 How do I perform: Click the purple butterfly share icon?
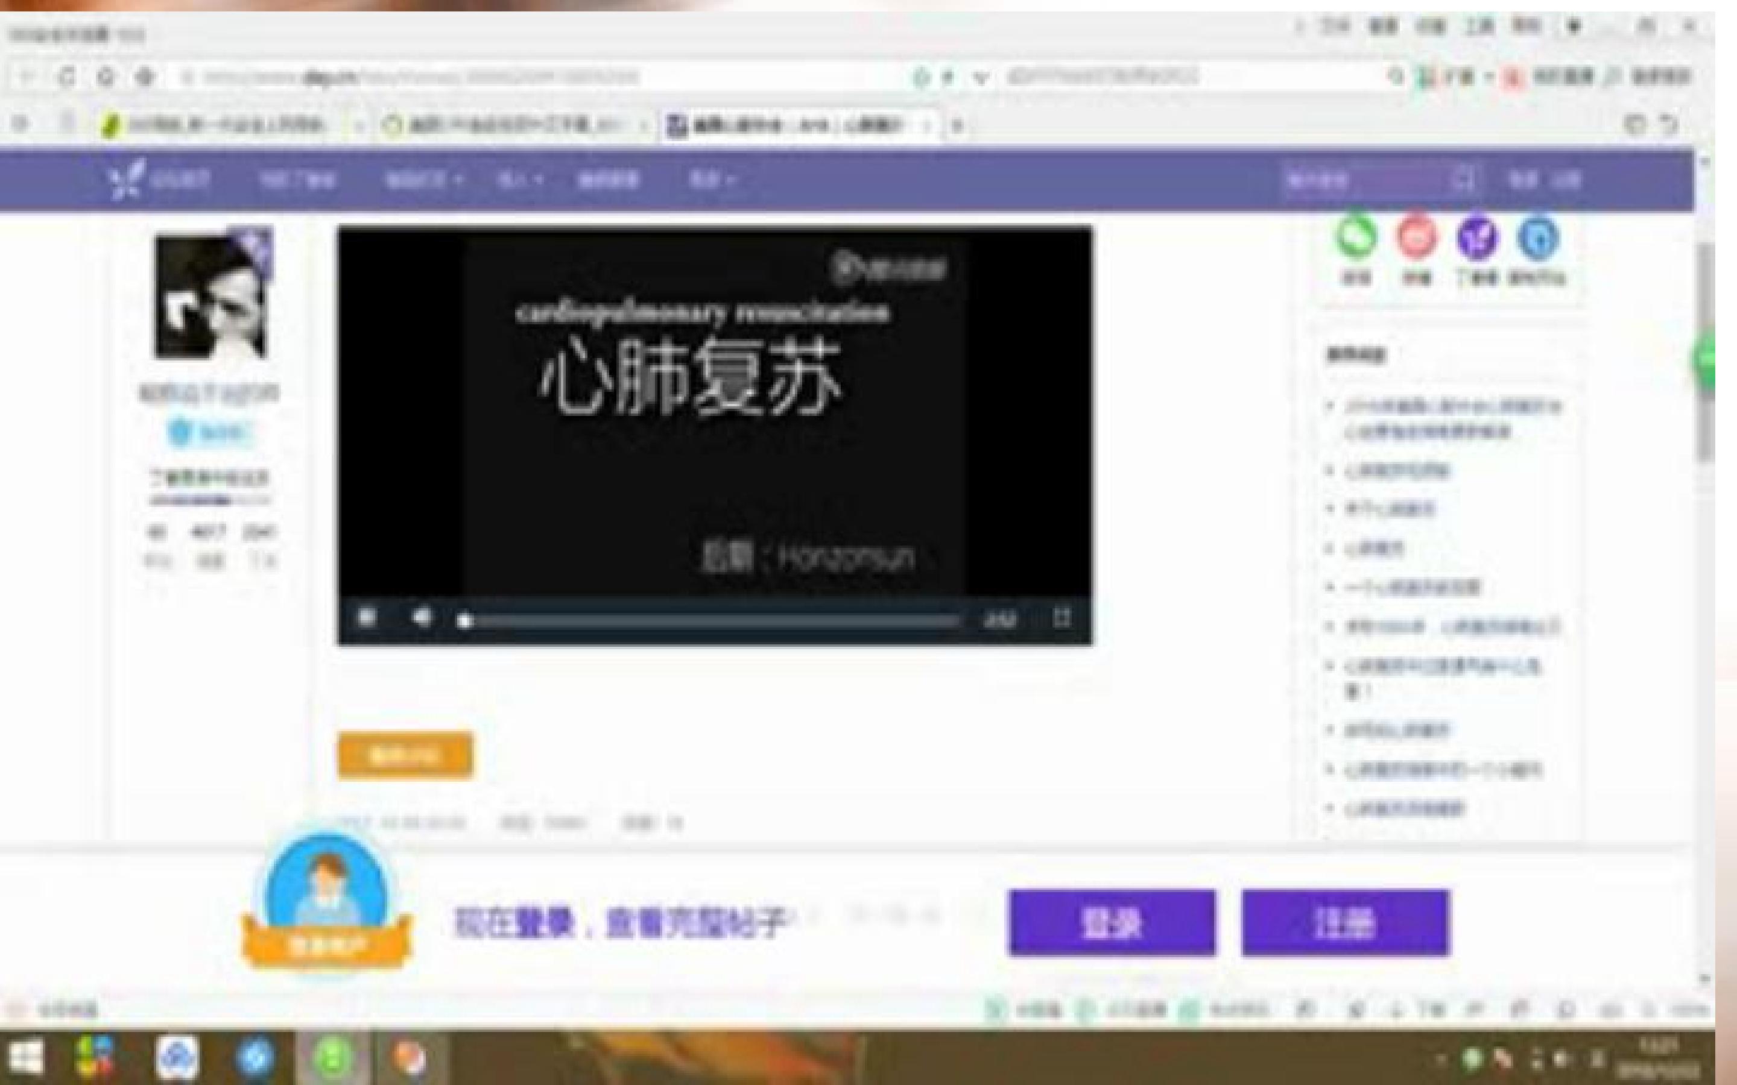(x=1477, y=239)
